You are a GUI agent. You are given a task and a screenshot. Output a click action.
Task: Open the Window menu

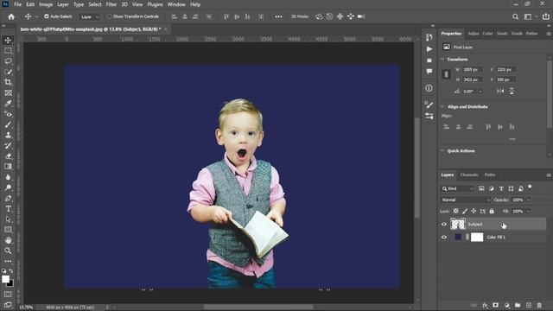coord(176,4)
